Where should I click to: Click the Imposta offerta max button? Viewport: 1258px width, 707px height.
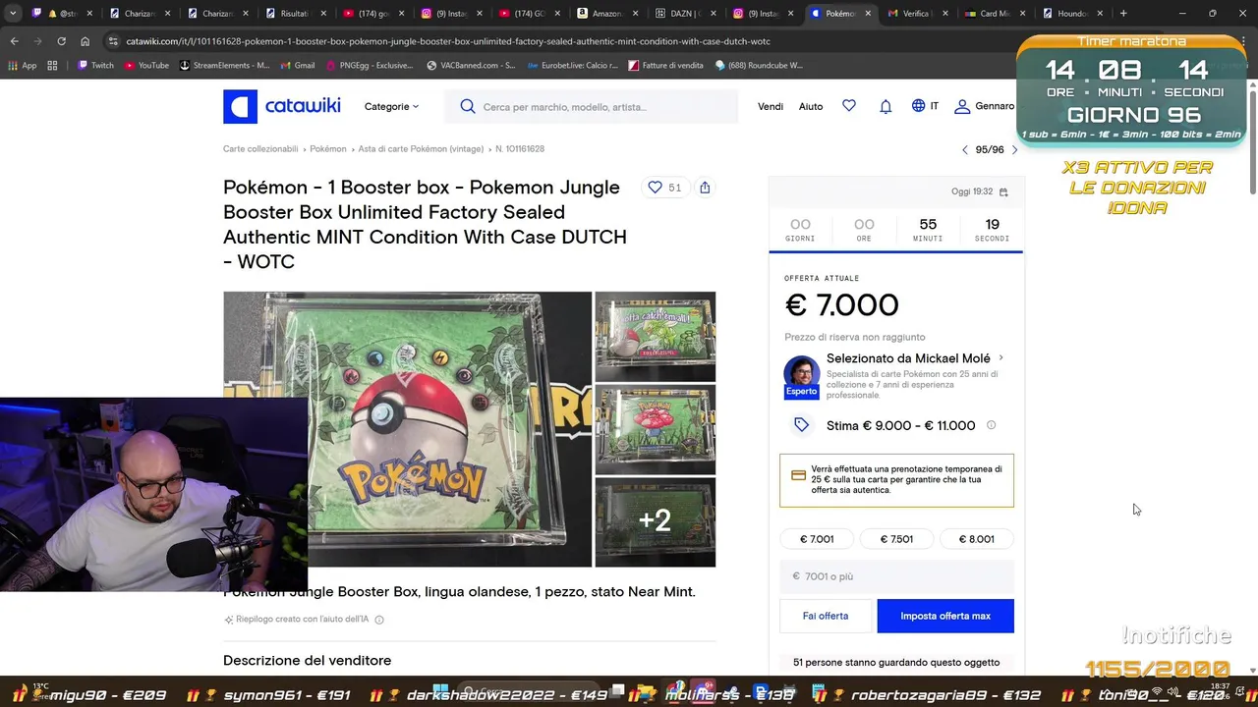point(945,616)
